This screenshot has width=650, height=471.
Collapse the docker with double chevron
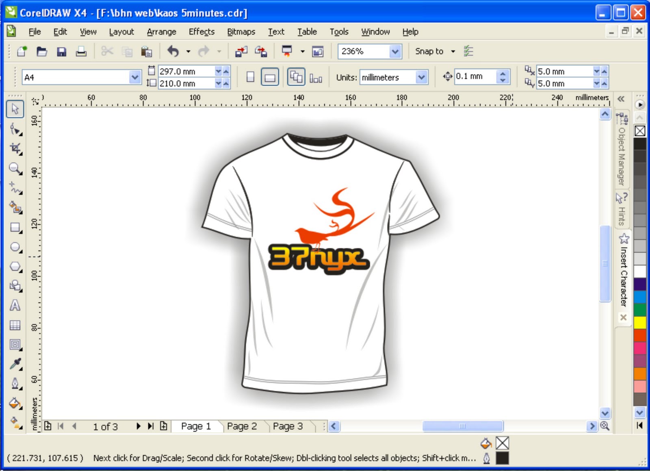point(621,99)
